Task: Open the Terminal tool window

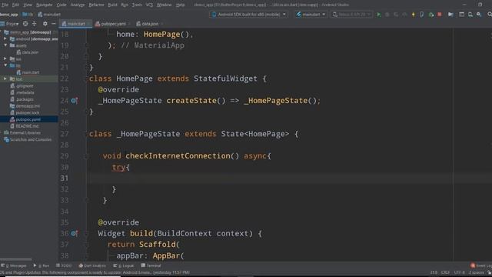Action: pyautogui.click(x=151, y=265)
